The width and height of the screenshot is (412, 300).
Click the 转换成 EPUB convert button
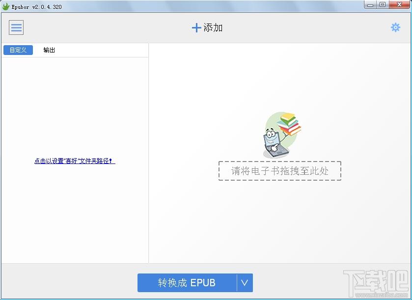tap(187, 283)
